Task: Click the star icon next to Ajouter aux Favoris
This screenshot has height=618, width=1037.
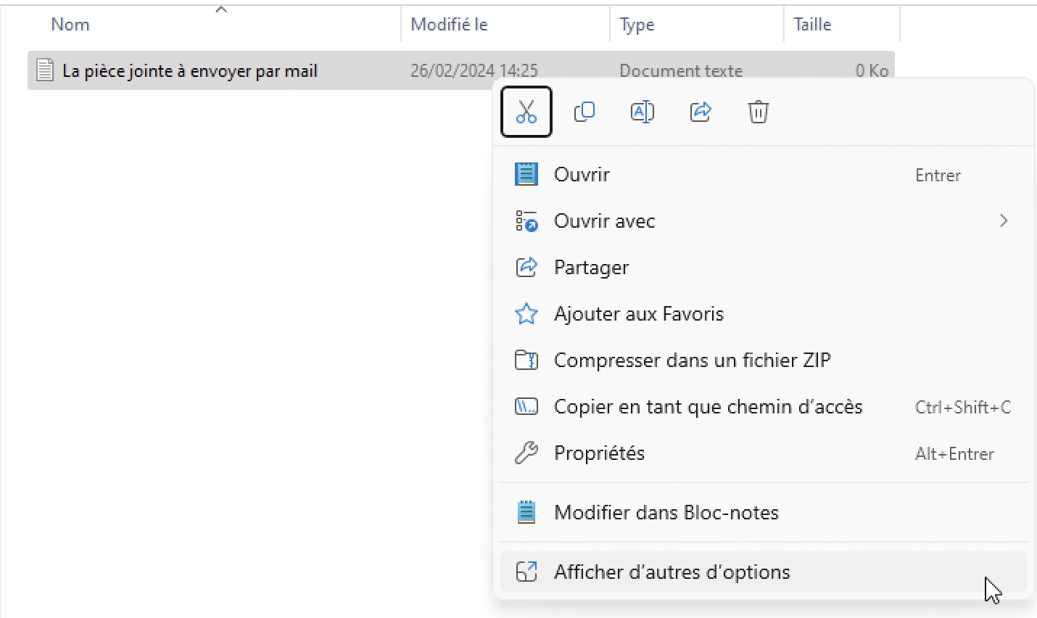Action: pos(526,313)
